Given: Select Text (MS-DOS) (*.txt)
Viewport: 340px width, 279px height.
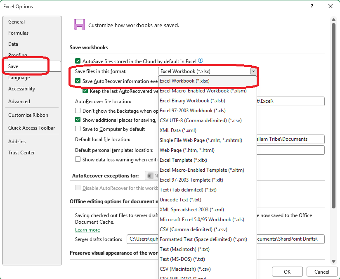Looking at the screenshot, I should pyautogui.click(x=208, y=259).
